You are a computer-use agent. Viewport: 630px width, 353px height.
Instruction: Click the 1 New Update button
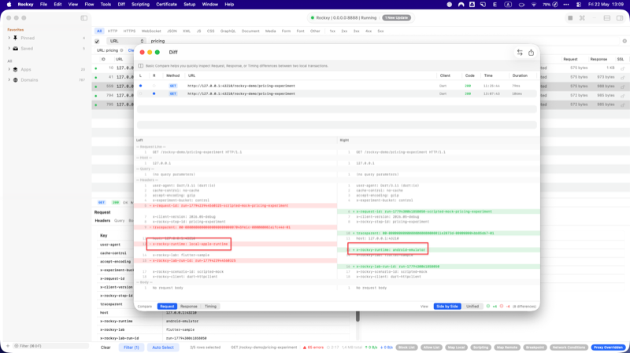[396, 17]
